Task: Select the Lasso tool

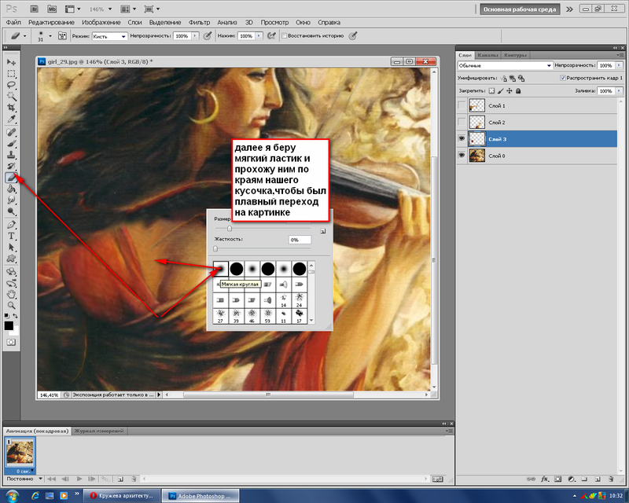Action: point(11,84)
